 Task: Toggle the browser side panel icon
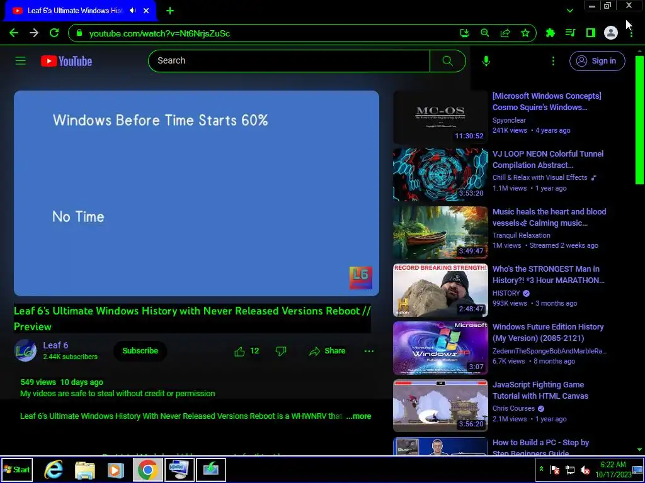pos(591,33)
